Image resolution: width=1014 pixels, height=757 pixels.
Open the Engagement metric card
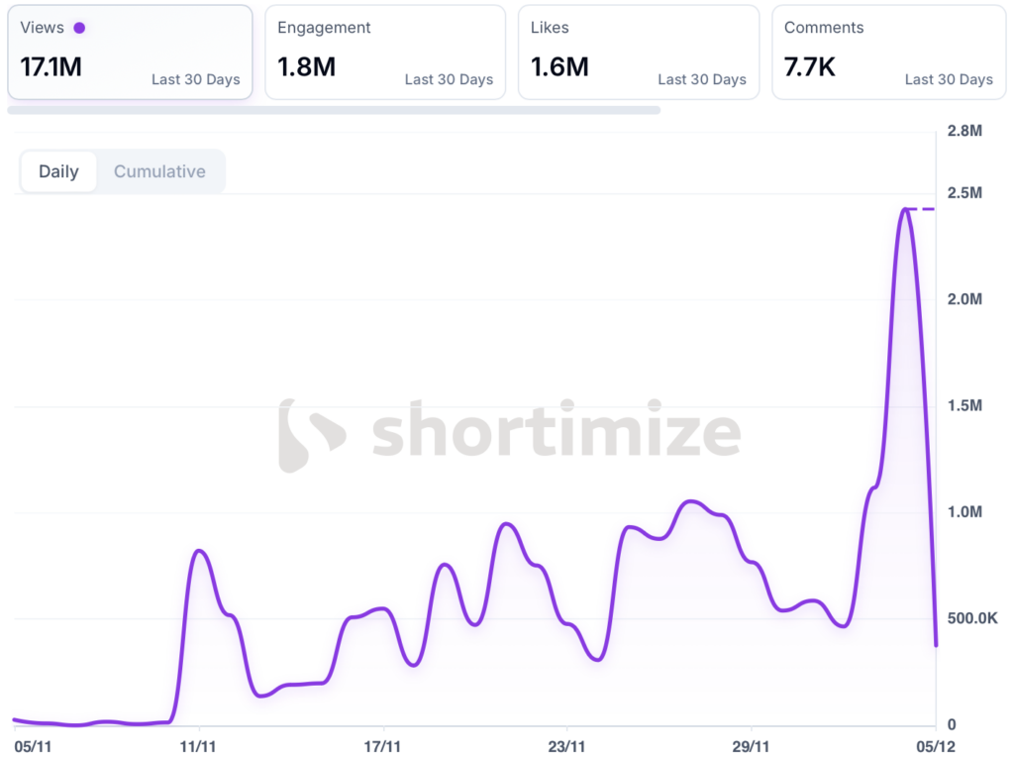[384, 52]
